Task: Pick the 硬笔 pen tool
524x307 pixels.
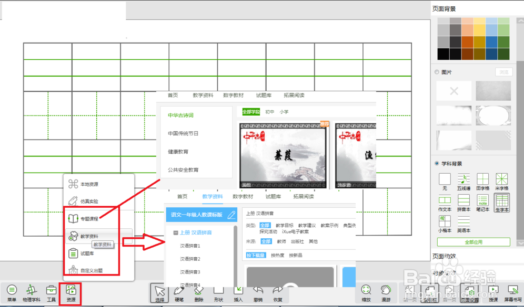Action: point(179,293)
